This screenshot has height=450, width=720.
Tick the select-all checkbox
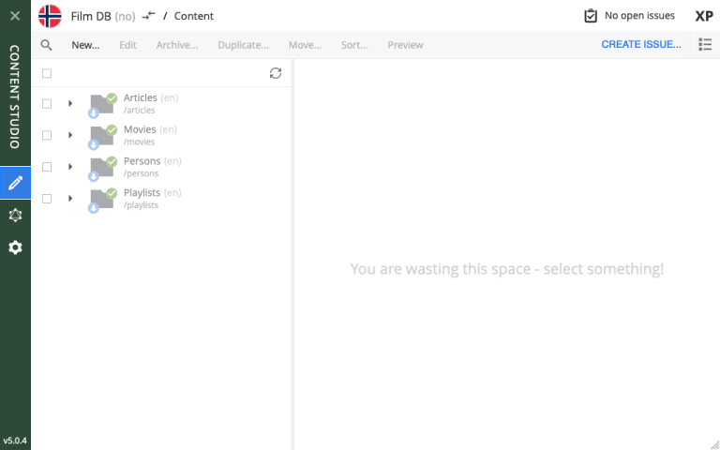47,73
